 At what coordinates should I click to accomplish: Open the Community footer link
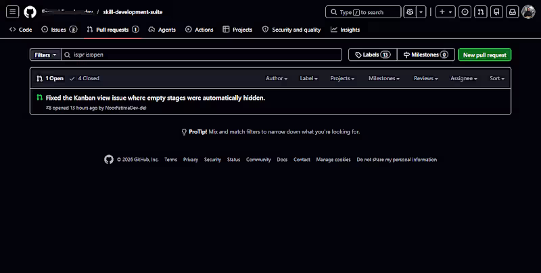[x=258, y=160]
